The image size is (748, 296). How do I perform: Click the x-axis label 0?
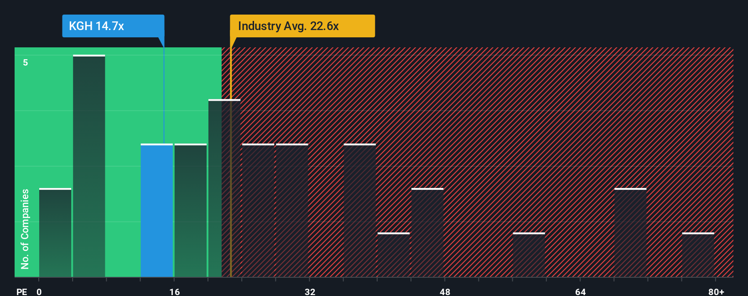click(39, 291)
